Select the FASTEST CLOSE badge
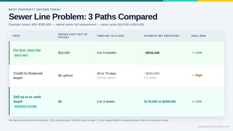The image size is (233, 131). point(25,106)
